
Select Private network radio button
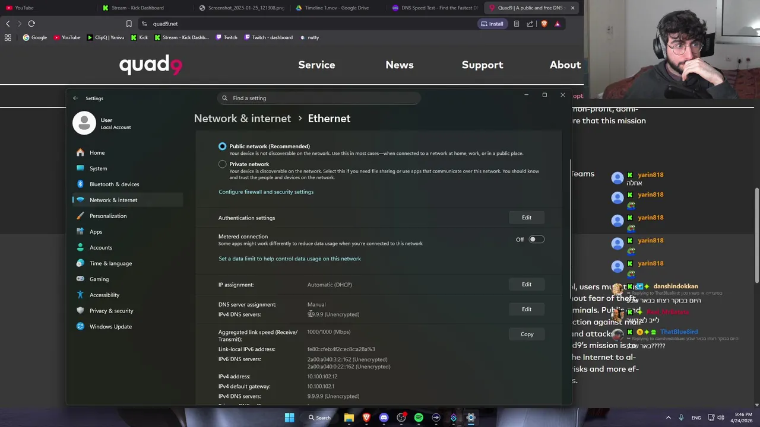click(222, 164)
